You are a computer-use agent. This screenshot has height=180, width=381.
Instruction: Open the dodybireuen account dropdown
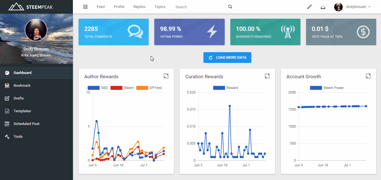[x=353, y=7]
